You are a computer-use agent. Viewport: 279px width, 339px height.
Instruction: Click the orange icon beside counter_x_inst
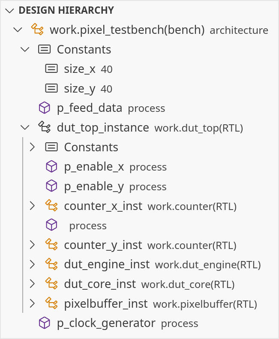(x=51, y=206)
